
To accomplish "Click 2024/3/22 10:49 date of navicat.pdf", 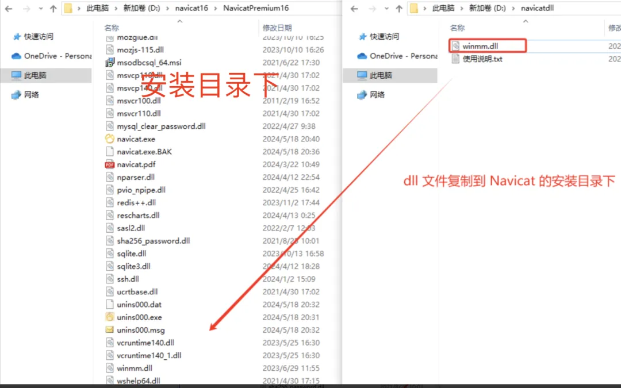I will [x=291, y=164].
